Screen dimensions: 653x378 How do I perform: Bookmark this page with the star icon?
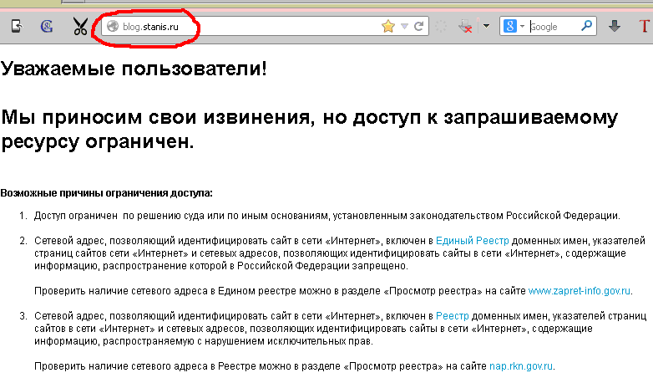click(387, 27)
